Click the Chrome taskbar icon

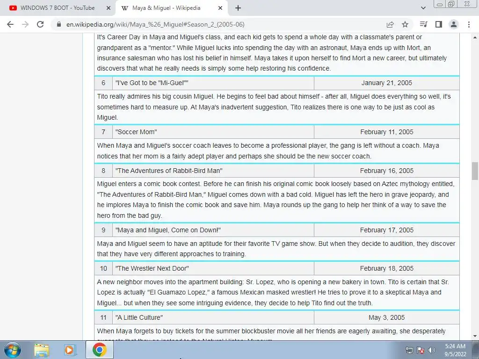[x=100, y=350]
